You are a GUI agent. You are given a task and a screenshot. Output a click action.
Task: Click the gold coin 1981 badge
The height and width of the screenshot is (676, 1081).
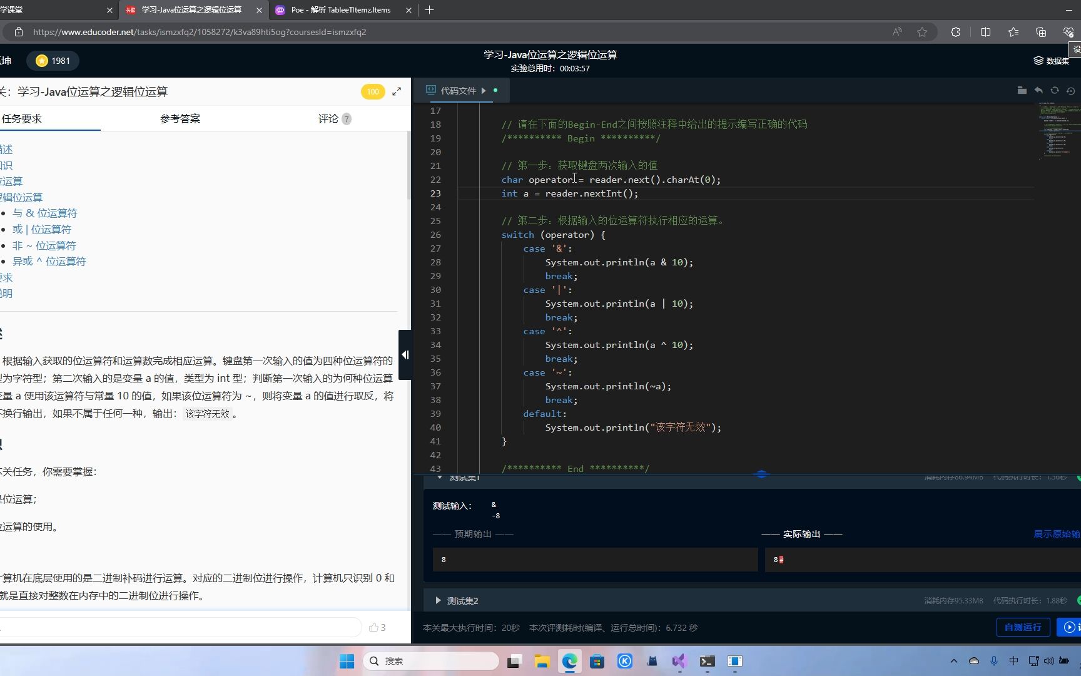click(x=53, y=61)
